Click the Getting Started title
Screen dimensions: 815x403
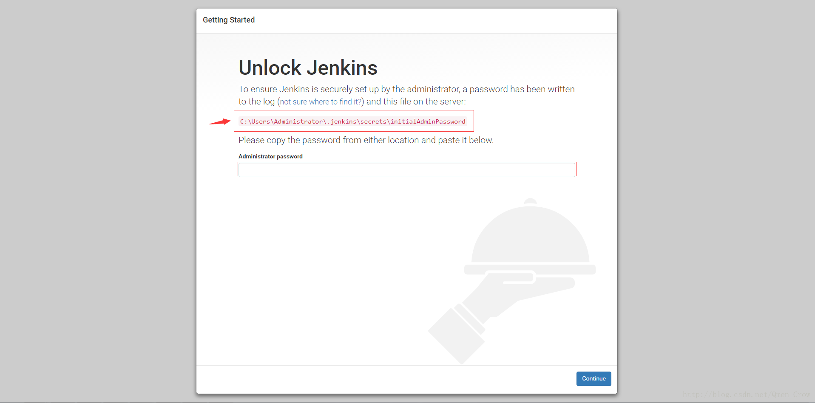click(x=229, y=20)
